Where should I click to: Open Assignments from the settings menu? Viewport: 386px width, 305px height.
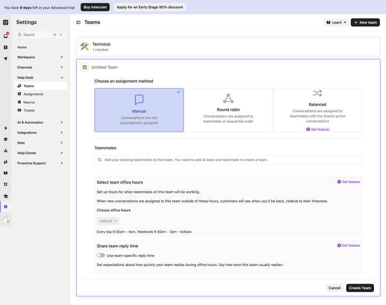(x=32, y=94)
